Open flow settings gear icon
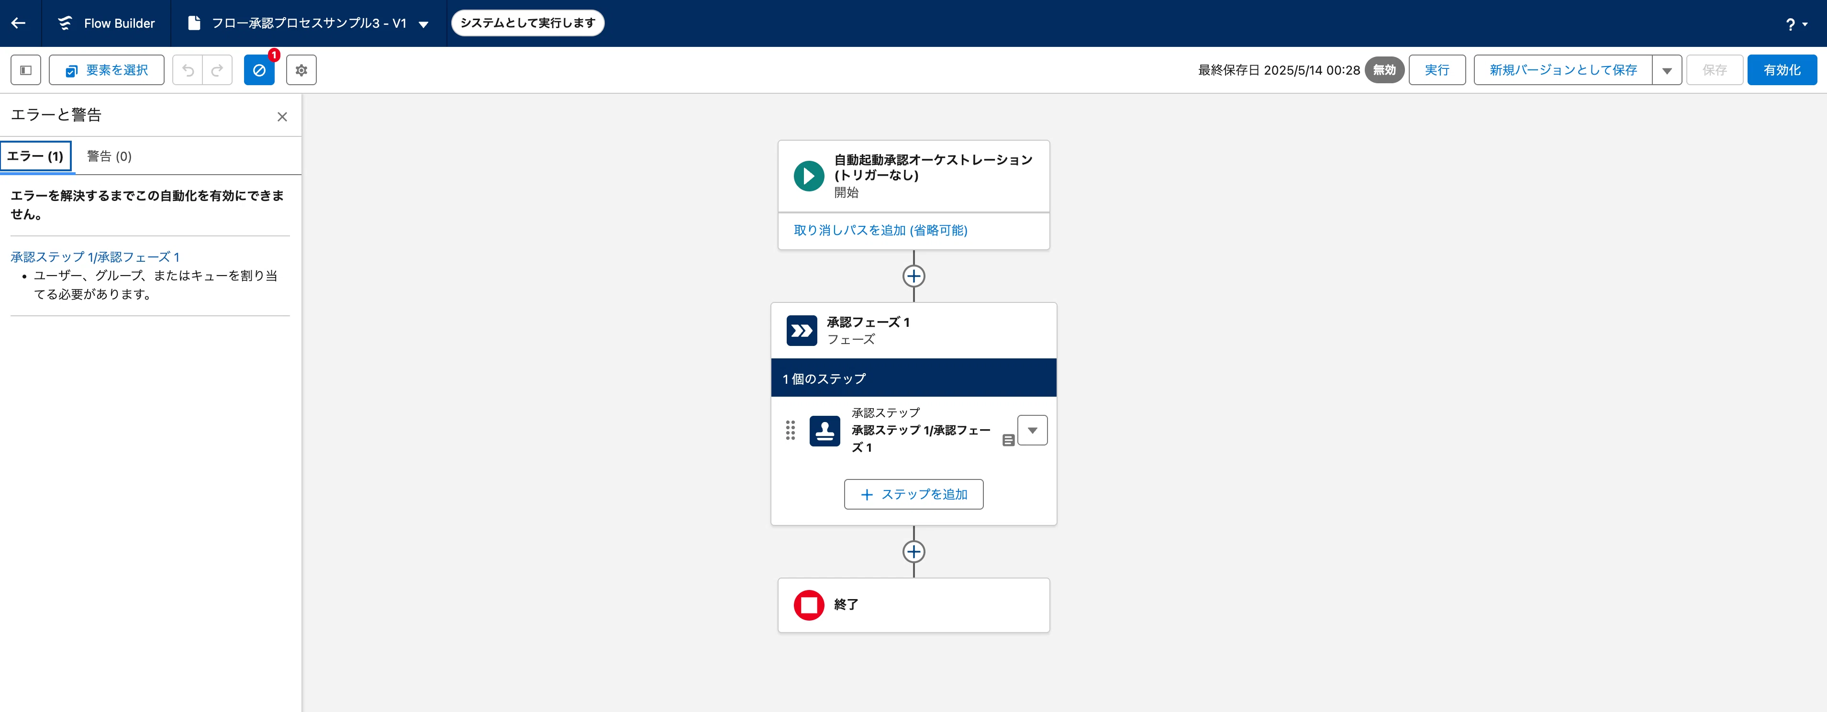Viewport: 1827px width, 712px height. [301, 70]
